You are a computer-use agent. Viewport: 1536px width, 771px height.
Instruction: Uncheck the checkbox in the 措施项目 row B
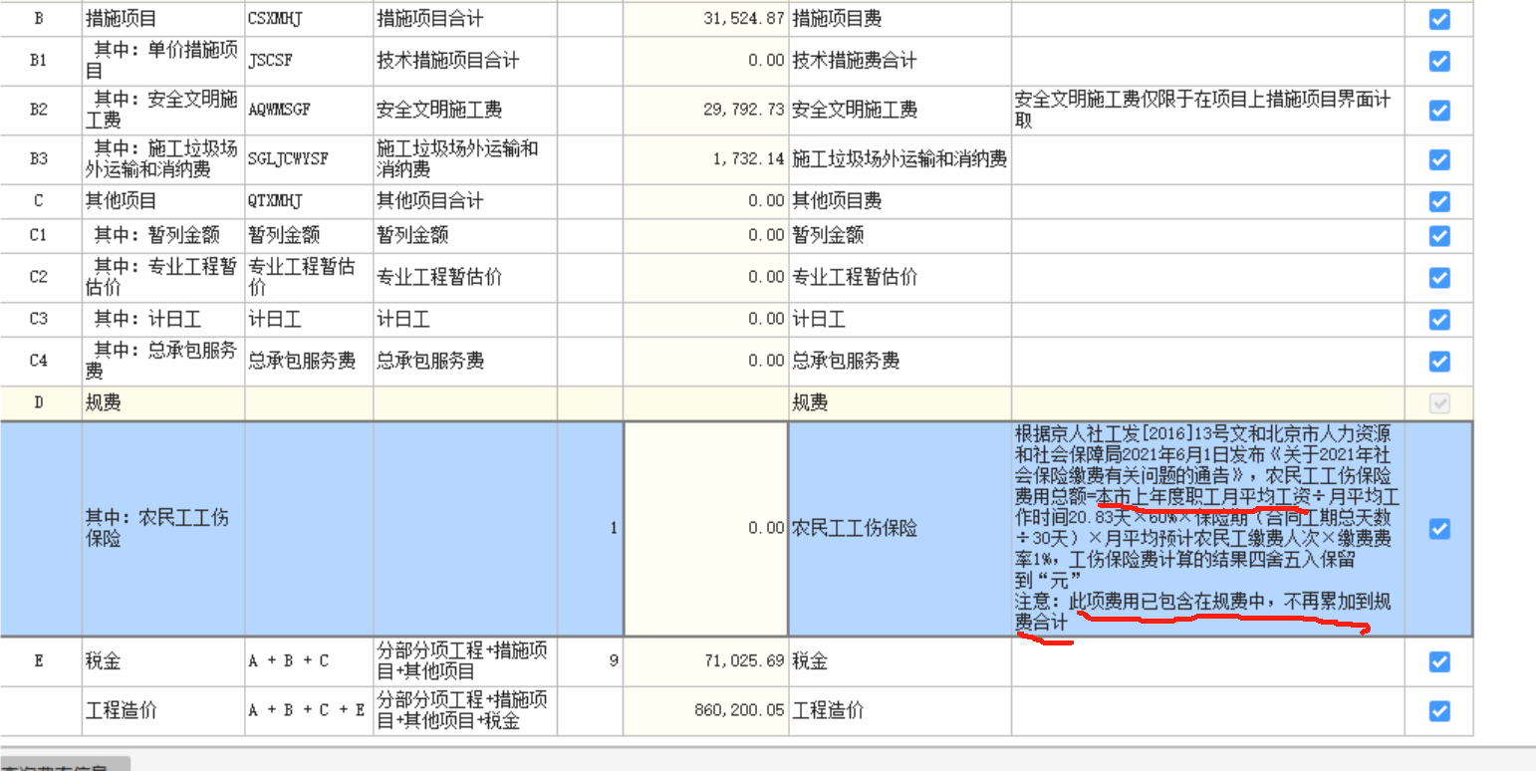pos(1438,19)
